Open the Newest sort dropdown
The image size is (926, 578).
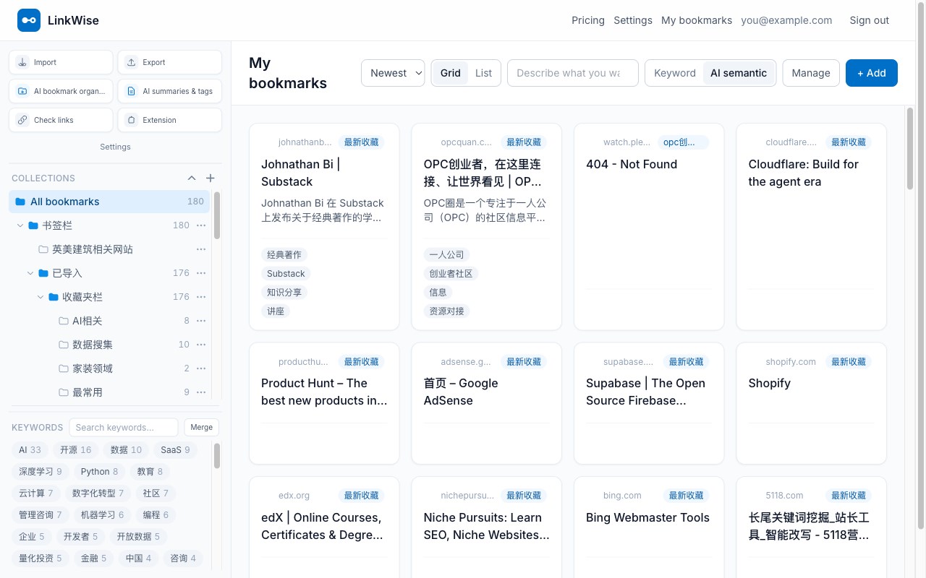[x=393, y=73]
